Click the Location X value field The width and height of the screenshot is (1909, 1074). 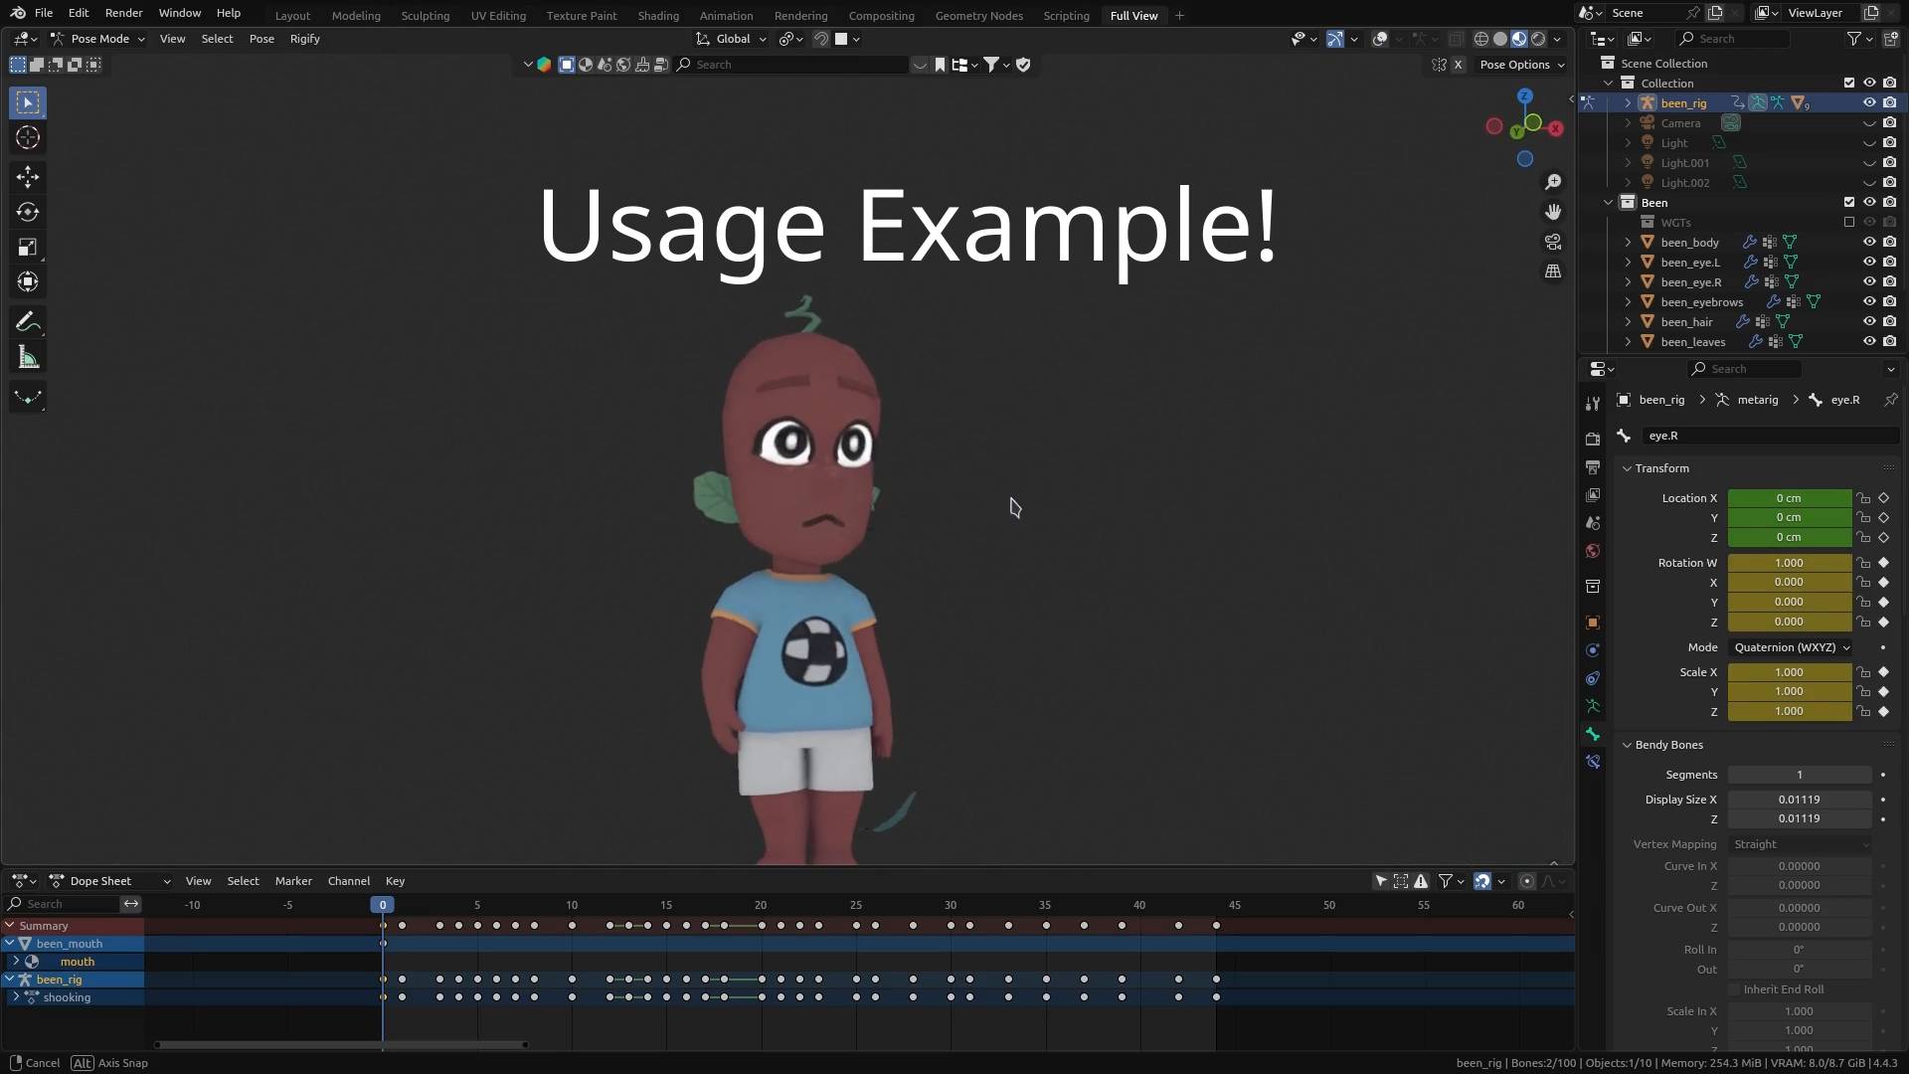(x=1789, y=498)
